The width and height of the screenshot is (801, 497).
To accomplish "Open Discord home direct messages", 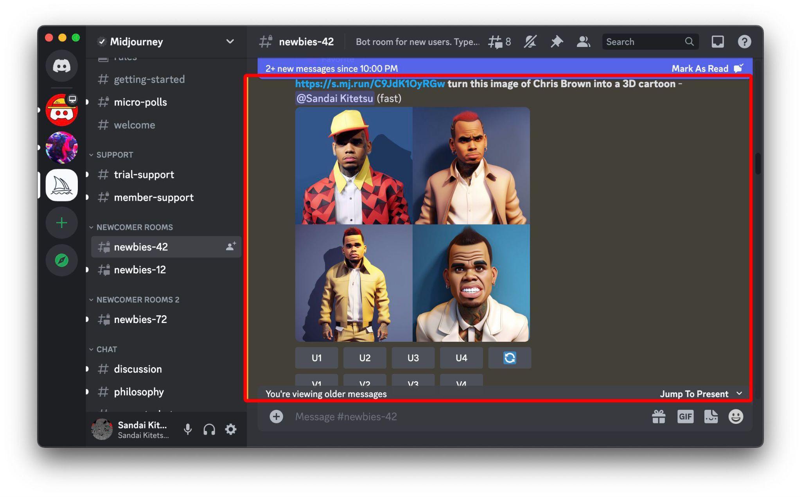I will coord(61,66).
